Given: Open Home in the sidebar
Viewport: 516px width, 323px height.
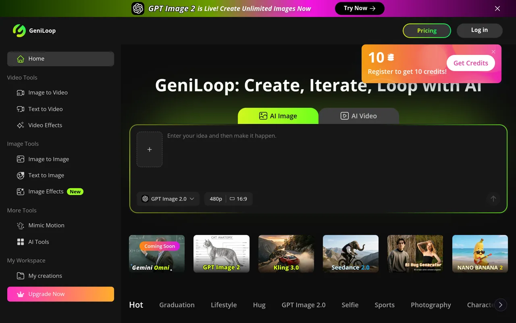Looking at the screenshot, I should click(x=60, y=59).
